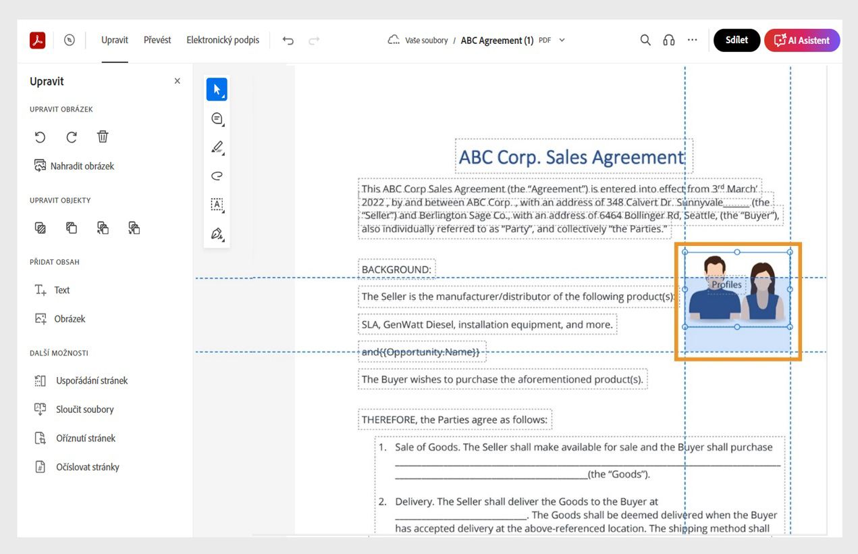858x554 pixels.
Task: Select the comment bubble tool
Action: click(217, 119)
